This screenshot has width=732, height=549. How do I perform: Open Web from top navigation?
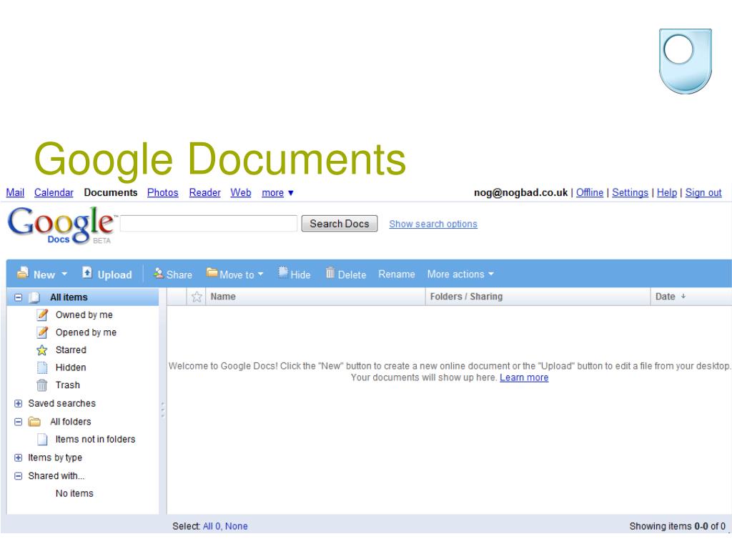tap(240, 192)
